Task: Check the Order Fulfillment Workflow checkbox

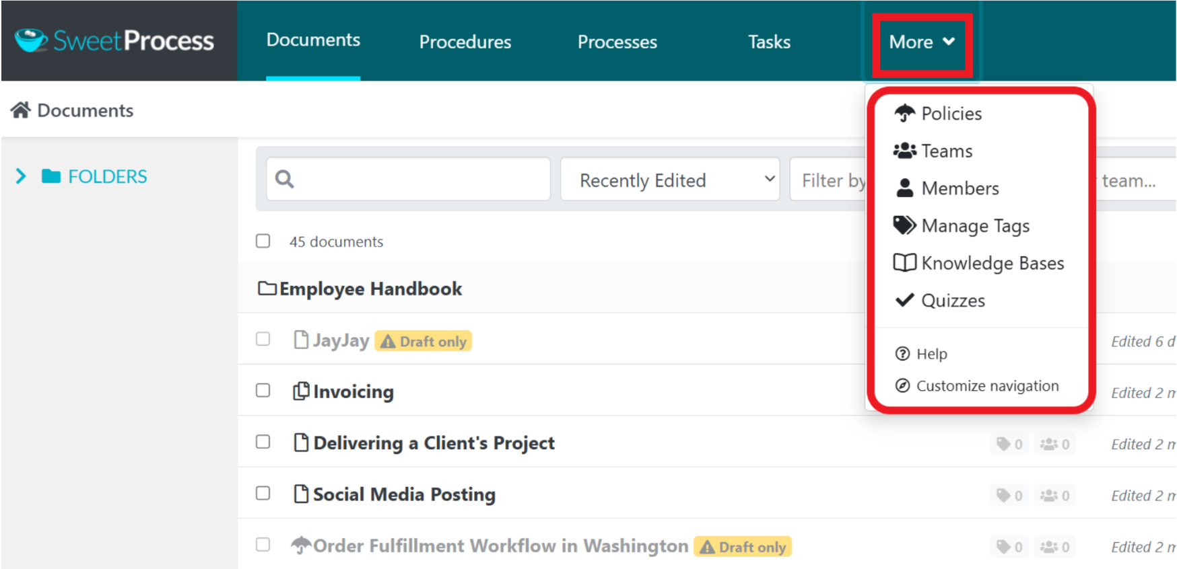Action: tap(263, 544)
